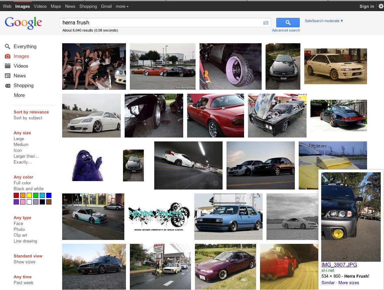Screen dimensions: 384x290
Task: Open the white Subaru Impreza thumbnail
Action: click(x=336, y=66)
